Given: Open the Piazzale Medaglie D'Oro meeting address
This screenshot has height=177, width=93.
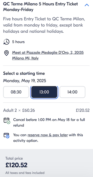Looking at the screenshot, I should click(48, 55).
